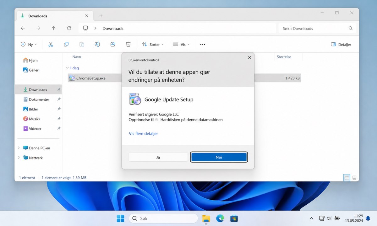The height and width of the screenshot is (226, 377).
Task: Click Ja to allow changes
Action: [x=158, y=157]
